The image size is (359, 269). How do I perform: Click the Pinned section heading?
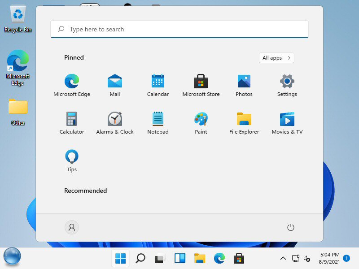tap(74, 58)
